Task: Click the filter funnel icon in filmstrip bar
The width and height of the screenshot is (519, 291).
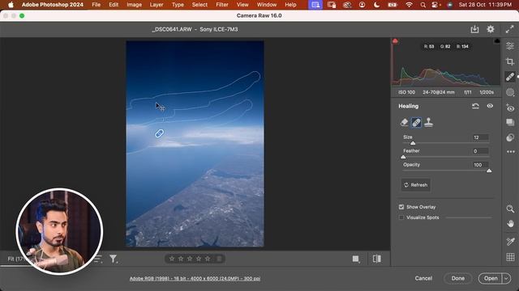Action: pyautogui.click(x=114, y=259)
